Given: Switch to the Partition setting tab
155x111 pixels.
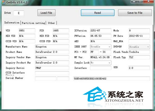Looking at the screenshot, I should tap(33, 23).
